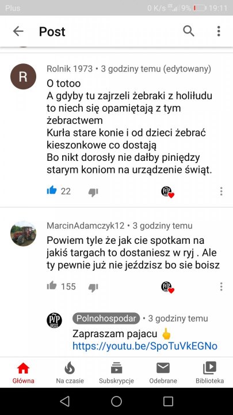
Task: Open search with the magnifier icon
Action: [x=189, y=31]
